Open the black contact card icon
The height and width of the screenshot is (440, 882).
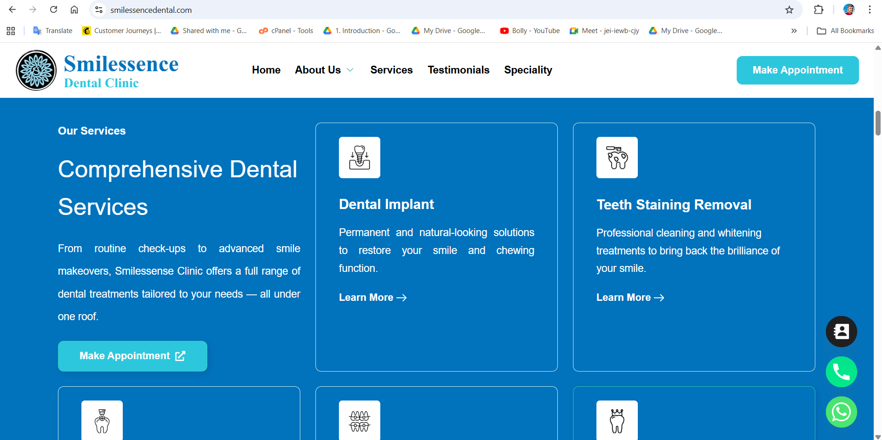tap(841, 332)
